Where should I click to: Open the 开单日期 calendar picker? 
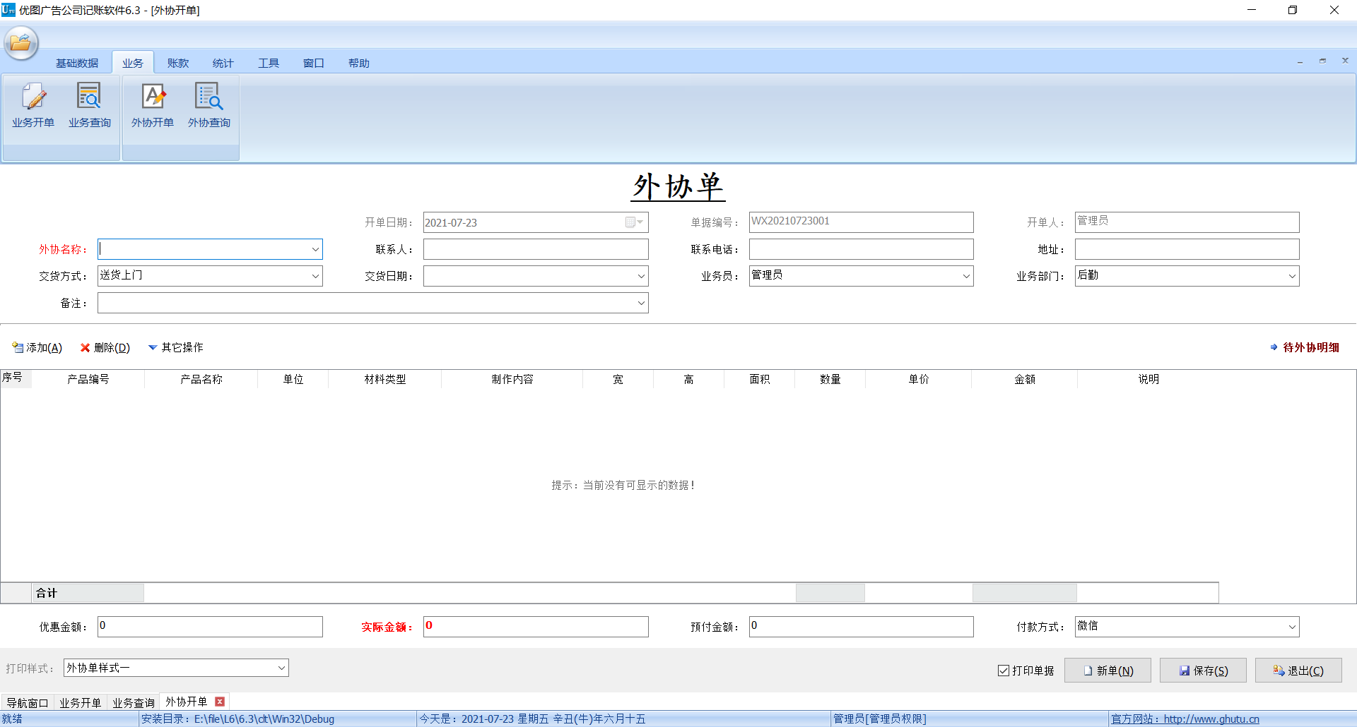click(x=635, y=222)
